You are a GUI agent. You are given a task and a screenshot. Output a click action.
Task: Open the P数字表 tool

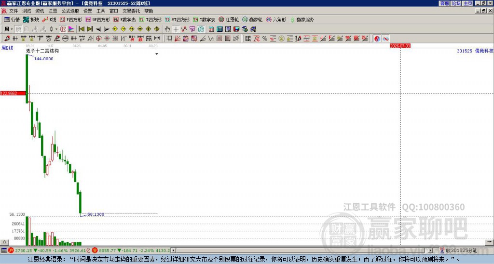point(125,19)
